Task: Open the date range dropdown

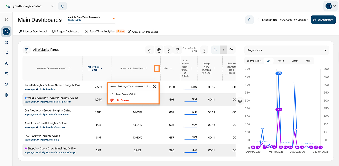Action: coord(294,20)
